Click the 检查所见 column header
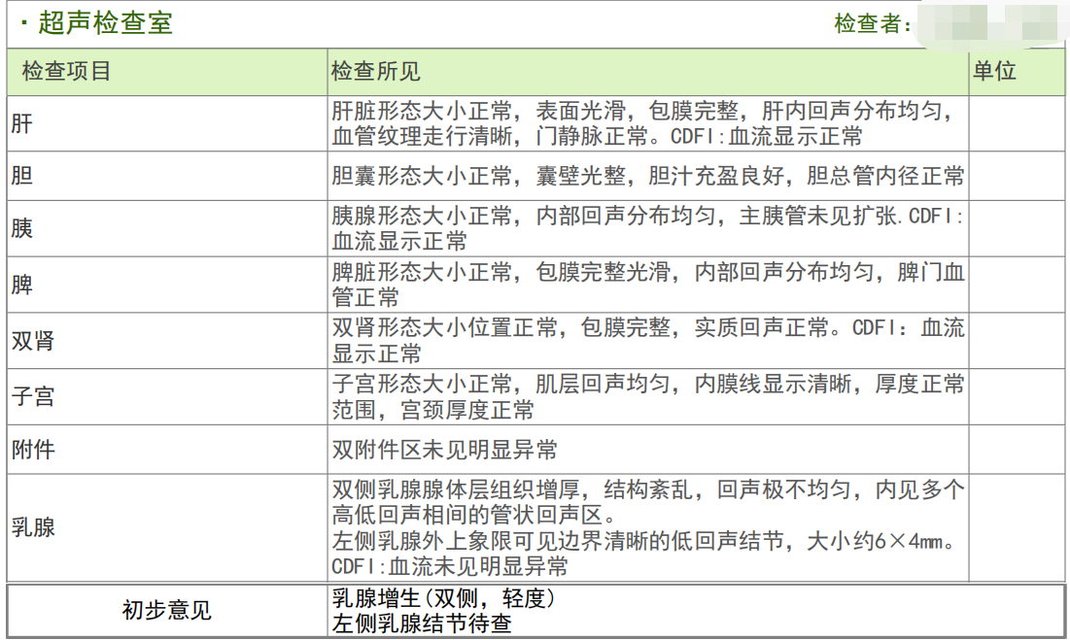Viewport: 1070px width, 640px height. tap(375, 71)
